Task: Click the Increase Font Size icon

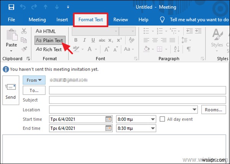Action: click(x=107, y=49)
